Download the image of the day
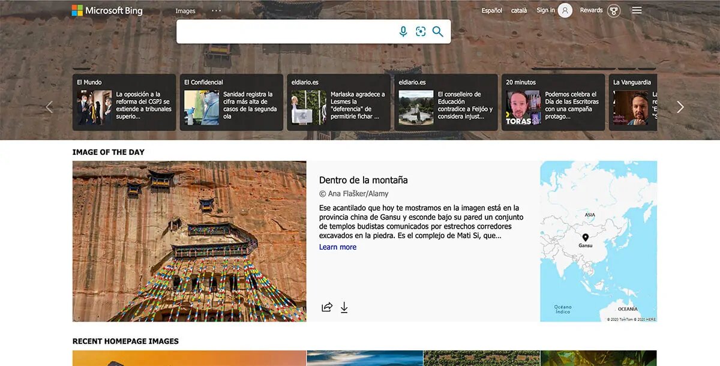Image resolution: width=720 pixels, height=366 pixels. (344, 307)
